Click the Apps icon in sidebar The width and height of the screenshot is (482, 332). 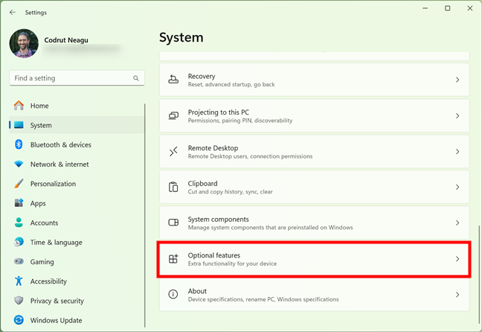(x=19, y=202)
